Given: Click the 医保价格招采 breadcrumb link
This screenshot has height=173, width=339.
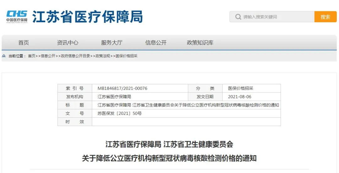Looking at the screenshot, I should click(x=127, y=56).
